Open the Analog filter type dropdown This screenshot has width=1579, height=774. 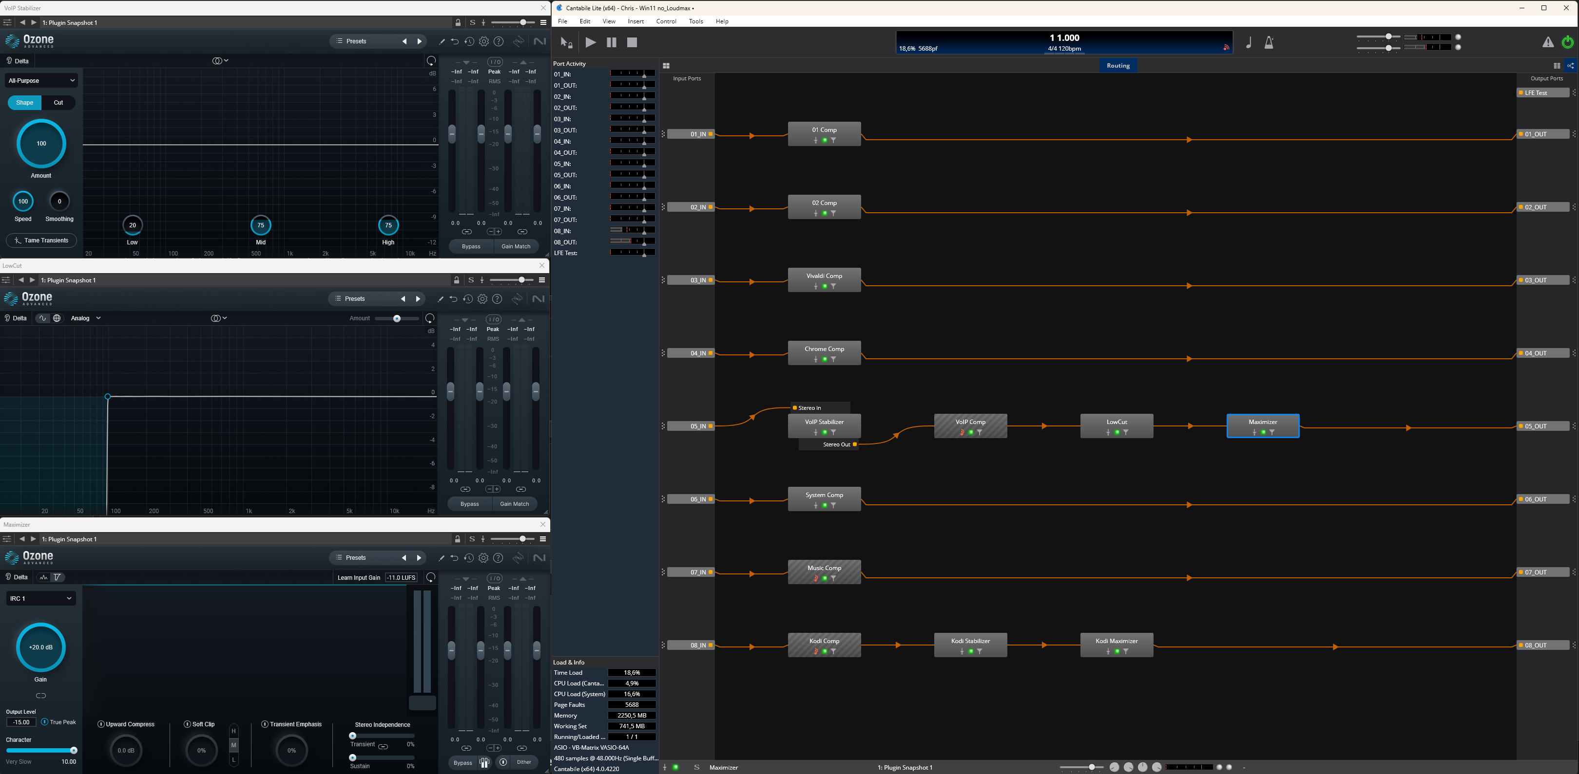coord(86,318)
